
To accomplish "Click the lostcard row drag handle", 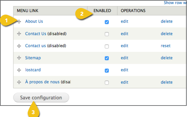I will 19,70.
